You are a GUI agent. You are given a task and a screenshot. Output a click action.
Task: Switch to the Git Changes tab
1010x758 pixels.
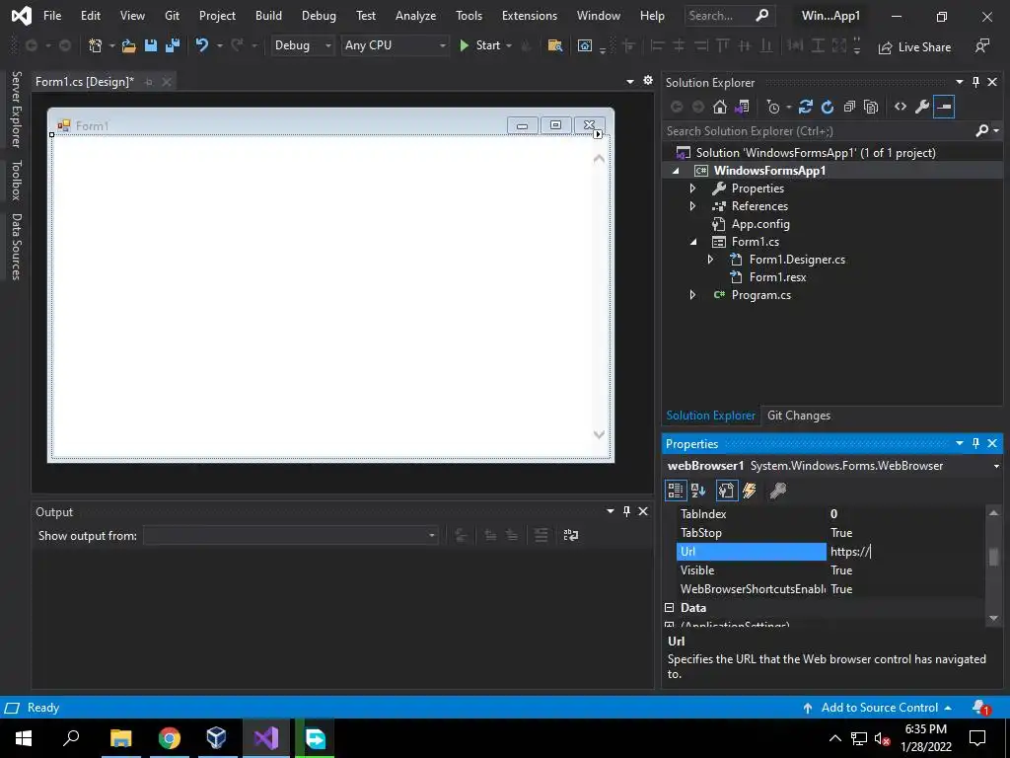[x=799, y=416]
